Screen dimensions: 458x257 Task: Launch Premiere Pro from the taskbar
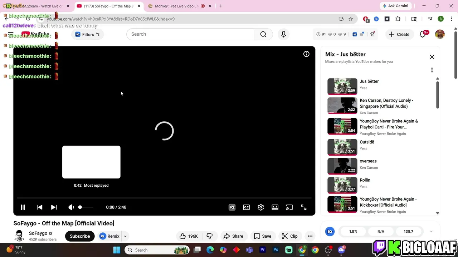tap(263, 250)
